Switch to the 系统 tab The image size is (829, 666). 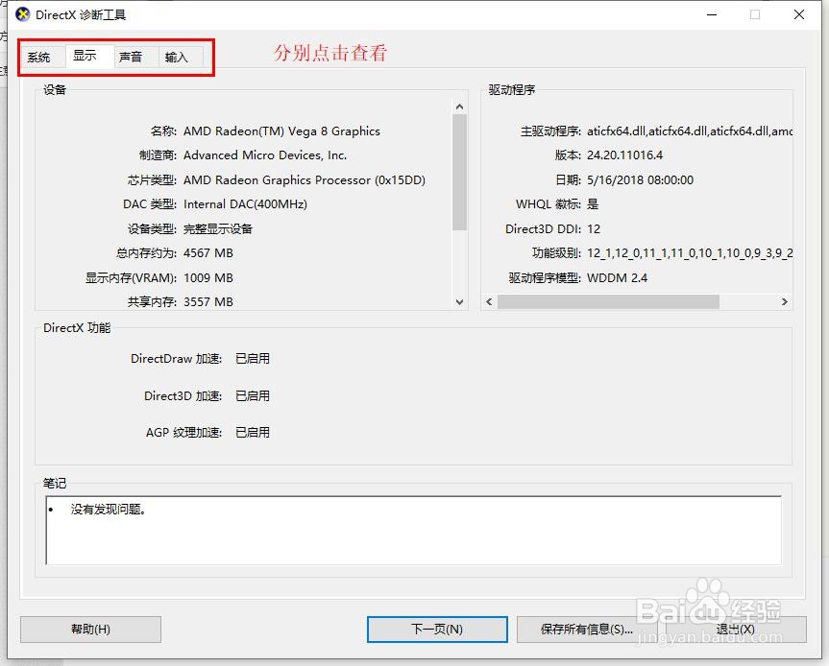pyautogui.click(x=40, y=57)
